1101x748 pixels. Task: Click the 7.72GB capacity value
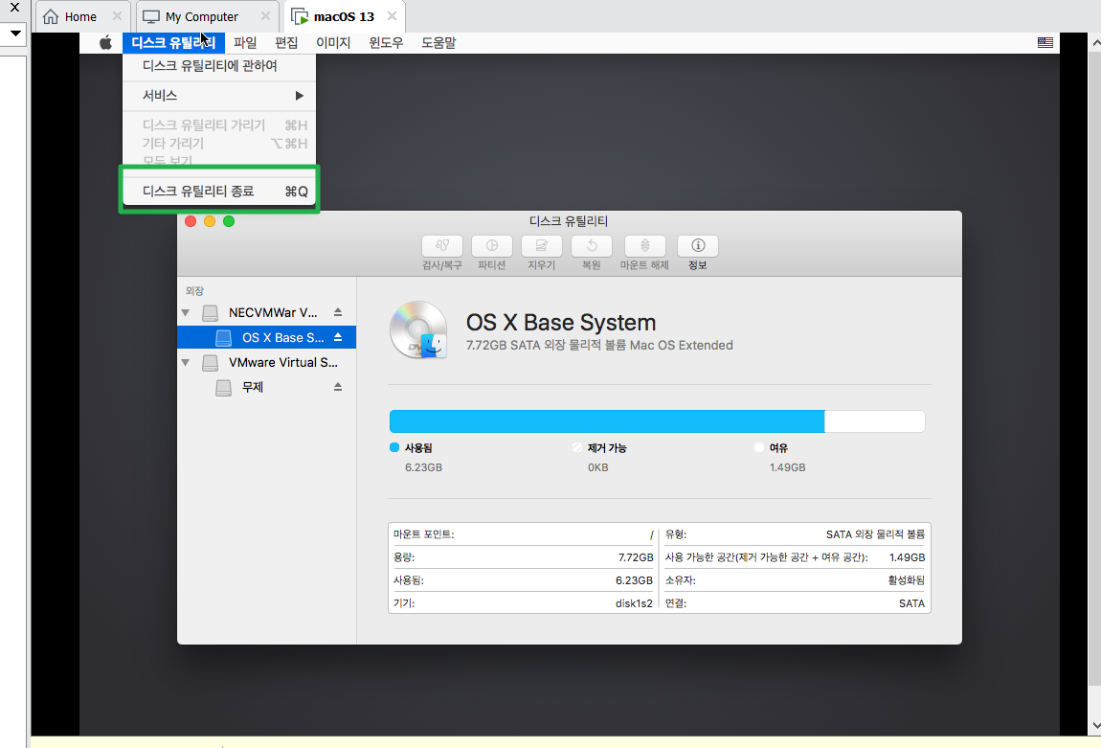pos(636,557)
